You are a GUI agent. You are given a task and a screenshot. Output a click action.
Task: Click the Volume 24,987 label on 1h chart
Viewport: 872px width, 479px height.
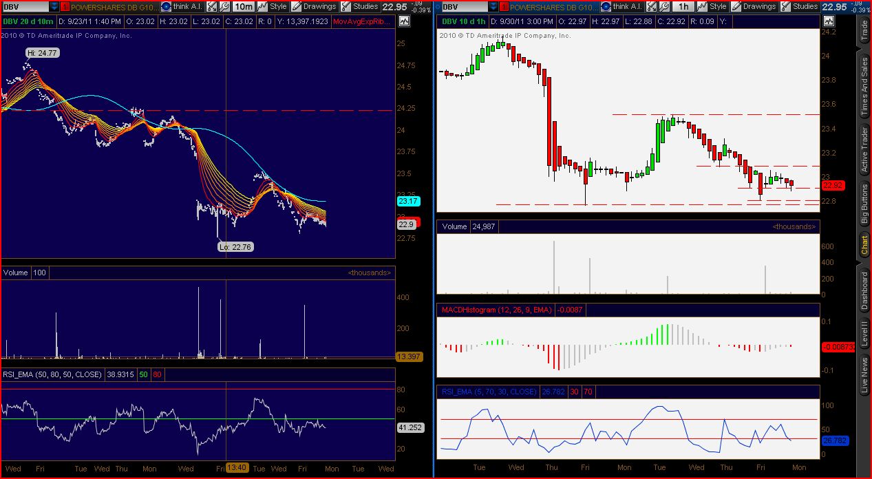(467, 226)
